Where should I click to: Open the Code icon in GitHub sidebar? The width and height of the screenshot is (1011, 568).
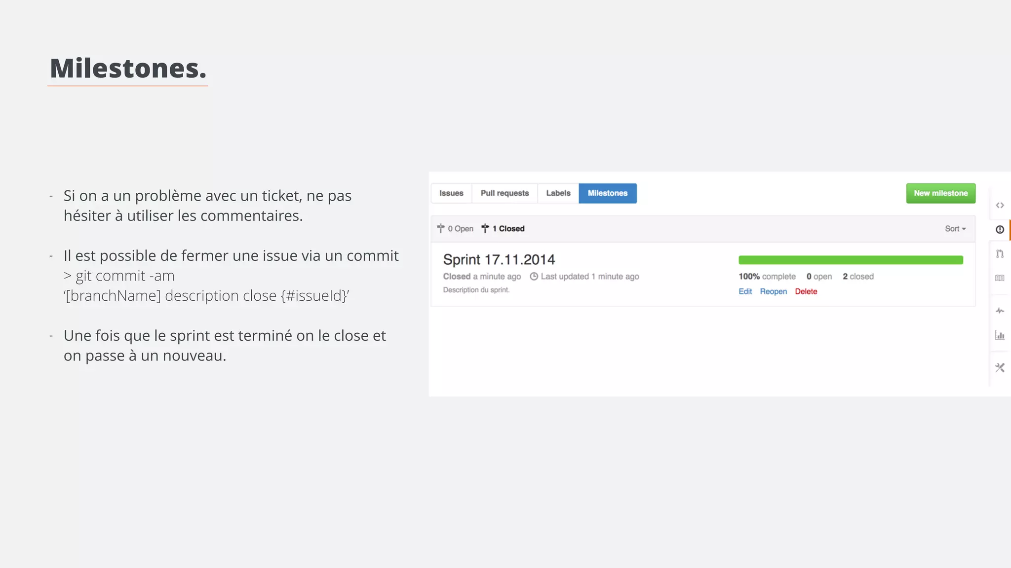click(x=1000, y=205)
